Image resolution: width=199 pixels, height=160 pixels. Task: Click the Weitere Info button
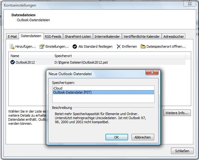[177, 113]
